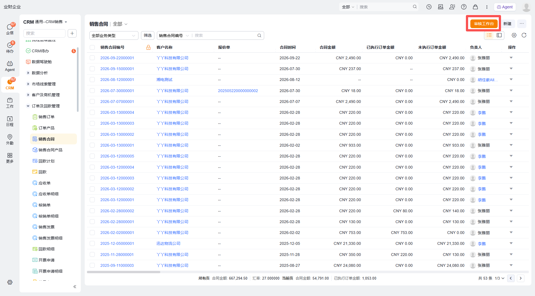The height and width of the screenshot is (296, 535).
Task: Click the 筛选 filter button
Action: coord(148,35)
